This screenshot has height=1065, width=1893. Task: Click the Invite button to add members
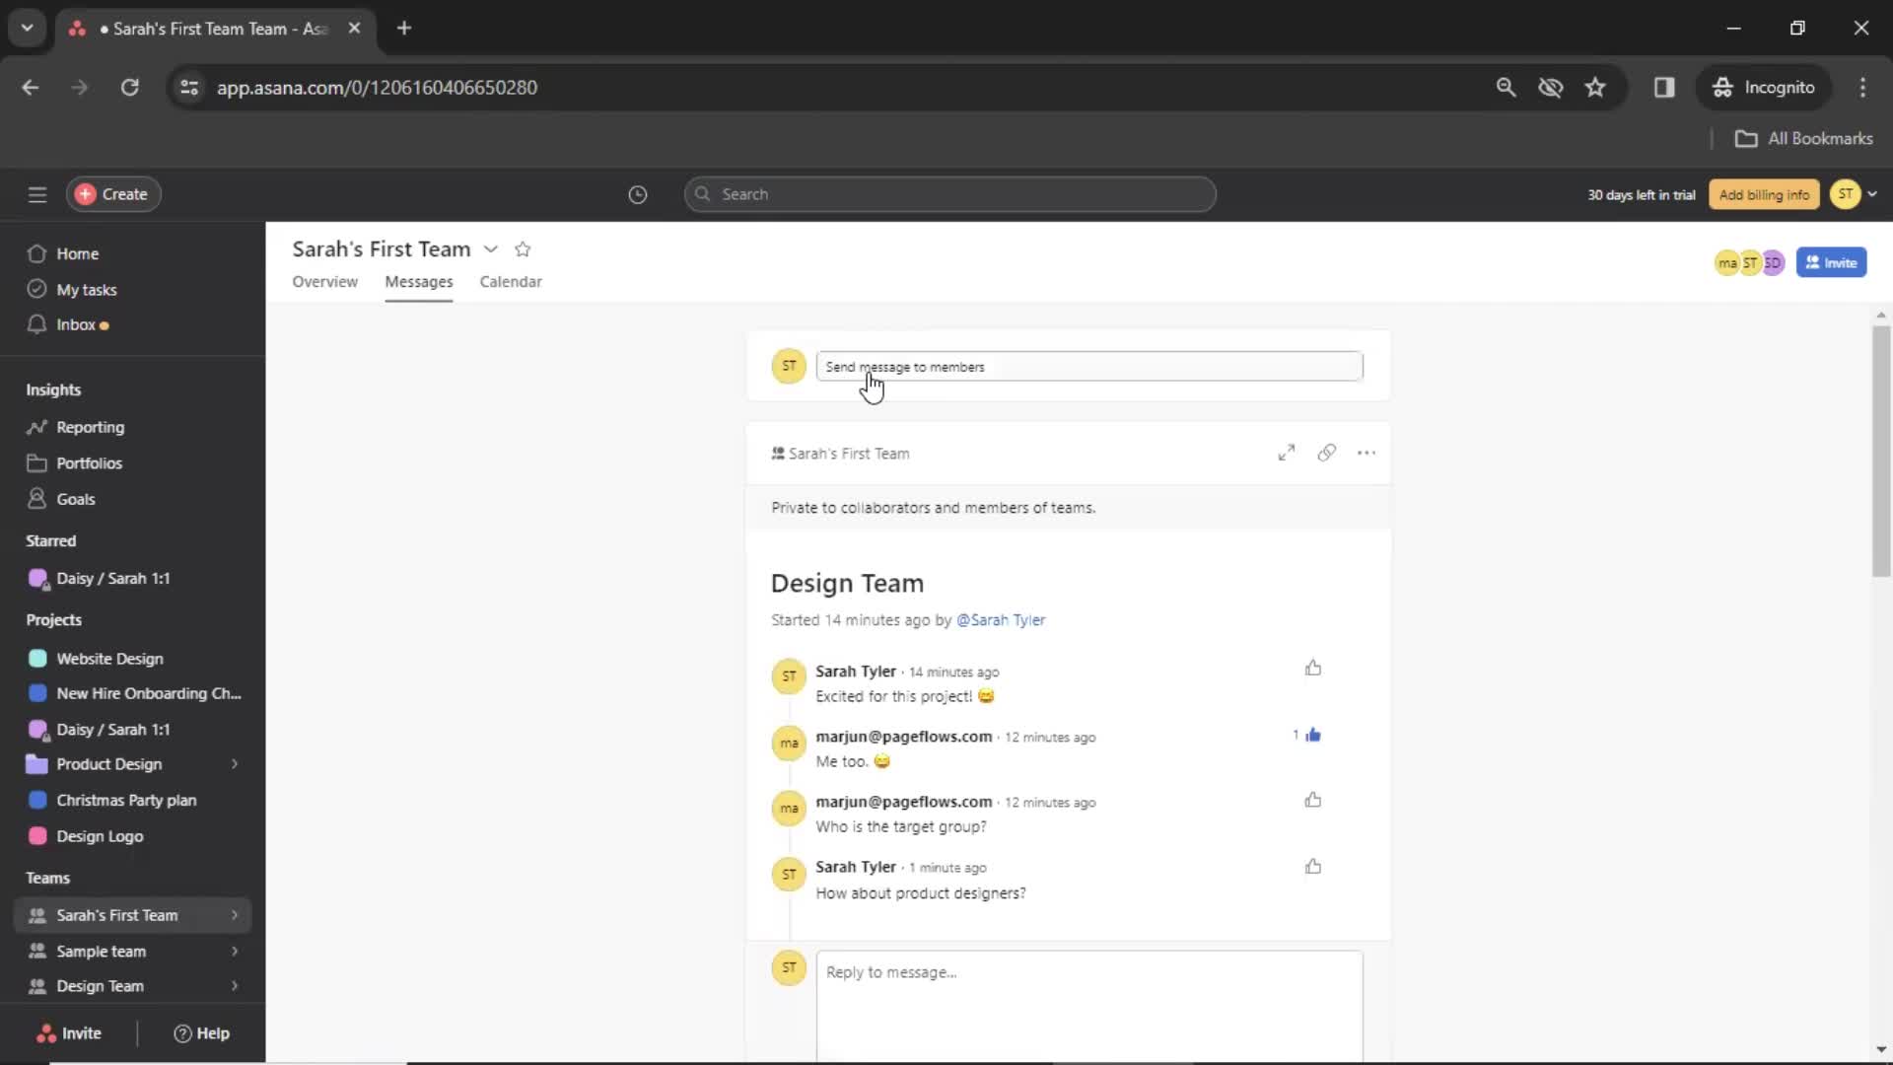point(1831,261)
